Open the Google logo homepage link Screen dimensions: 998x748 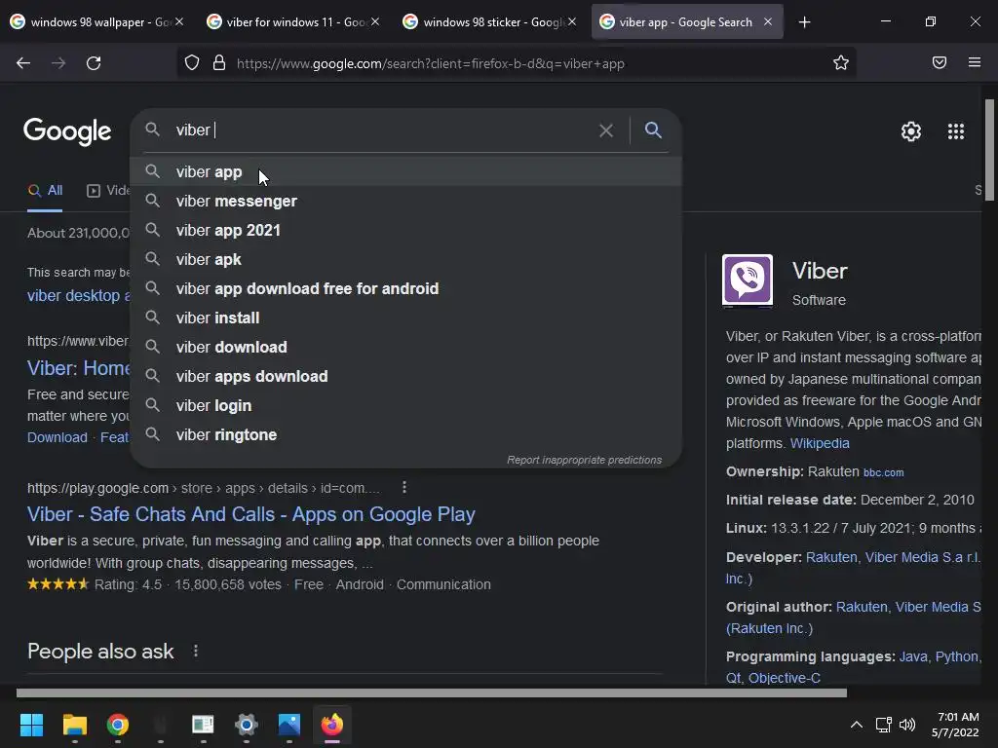coord(67,131)
